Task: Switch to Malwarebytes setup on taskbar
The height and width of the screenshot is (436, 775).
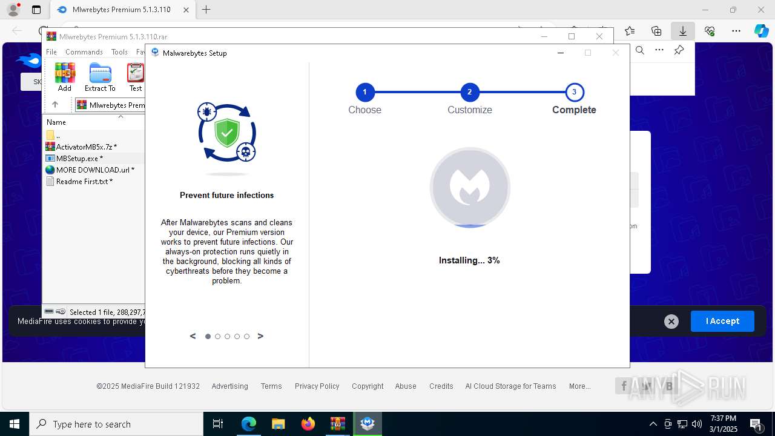Action: (x=368, y=424)
